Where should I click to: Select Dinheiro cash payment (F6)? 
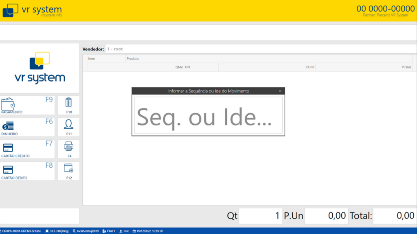(x=27, y=127)
